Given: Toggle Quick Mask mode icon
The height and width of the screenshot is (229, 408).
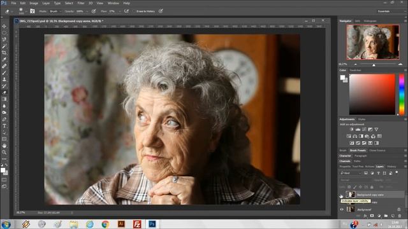Looking at the screenshot, I should [x=4, y=179].
